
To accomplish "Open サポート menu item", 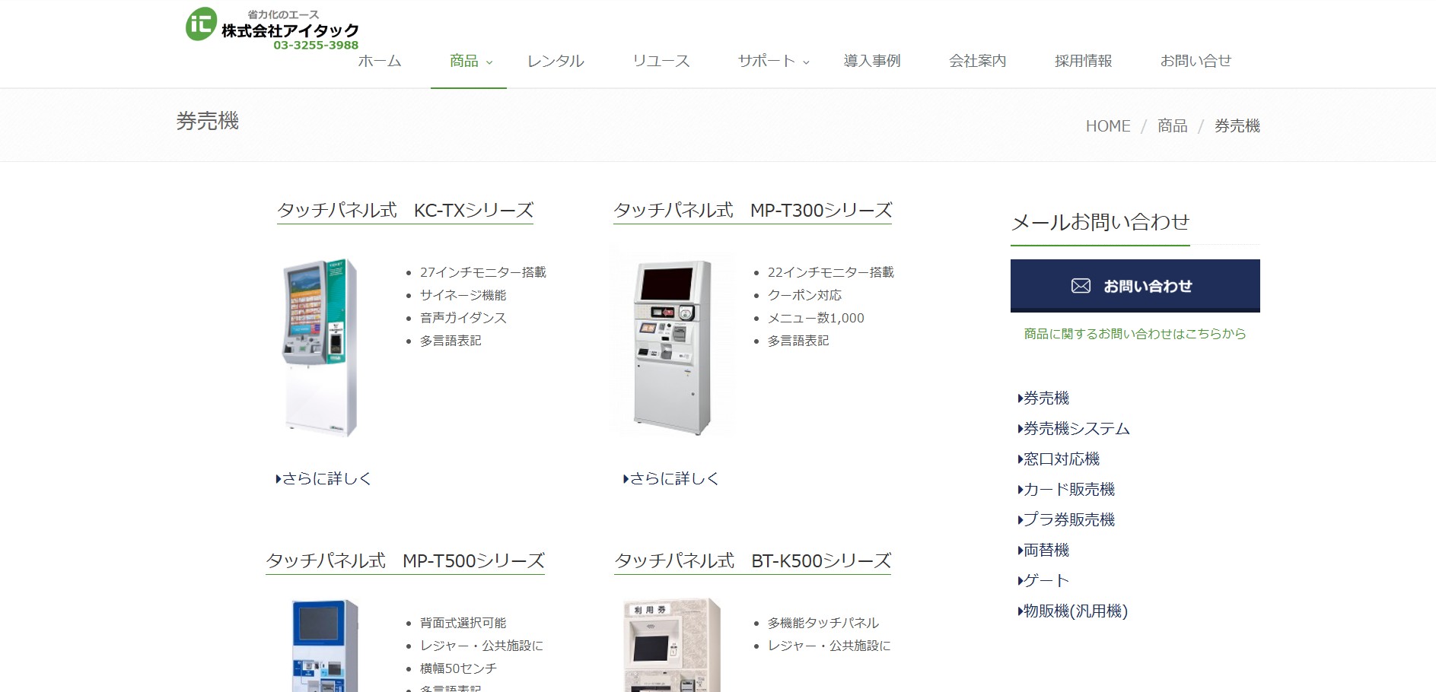I will (766, 61).
